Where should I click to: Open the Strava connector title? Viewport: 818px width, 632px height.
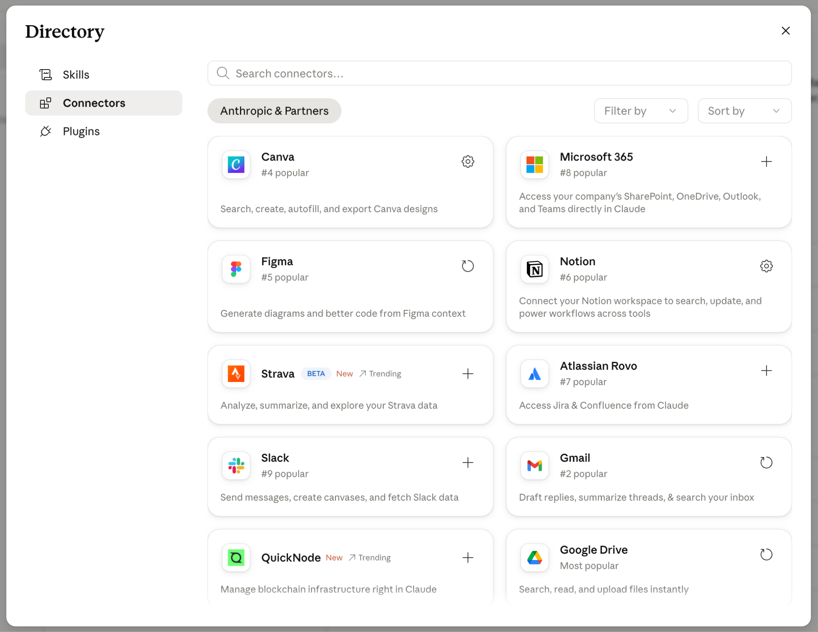tap(278, 374)
